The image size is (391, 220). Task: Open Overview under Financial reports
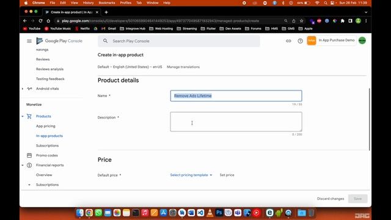(44, 175)
